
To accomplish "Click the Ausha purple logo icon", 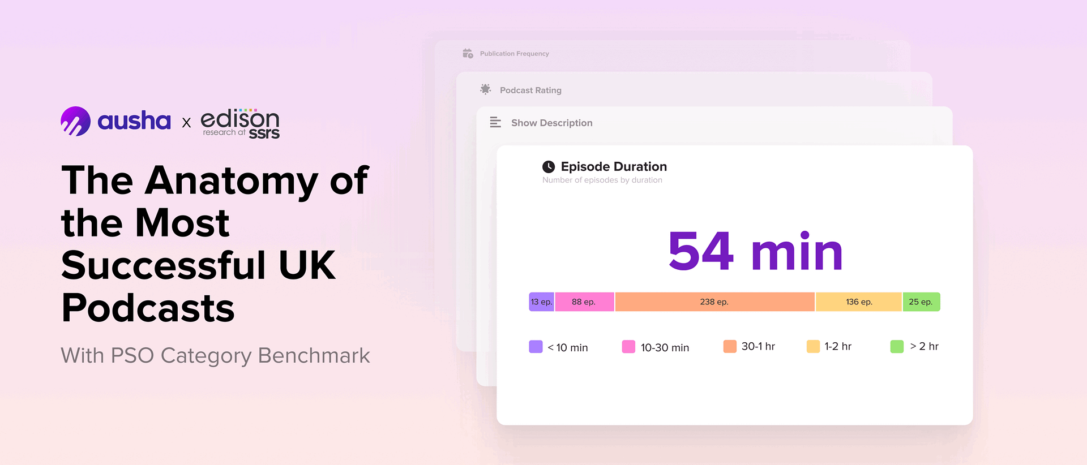I will (75, 121).
